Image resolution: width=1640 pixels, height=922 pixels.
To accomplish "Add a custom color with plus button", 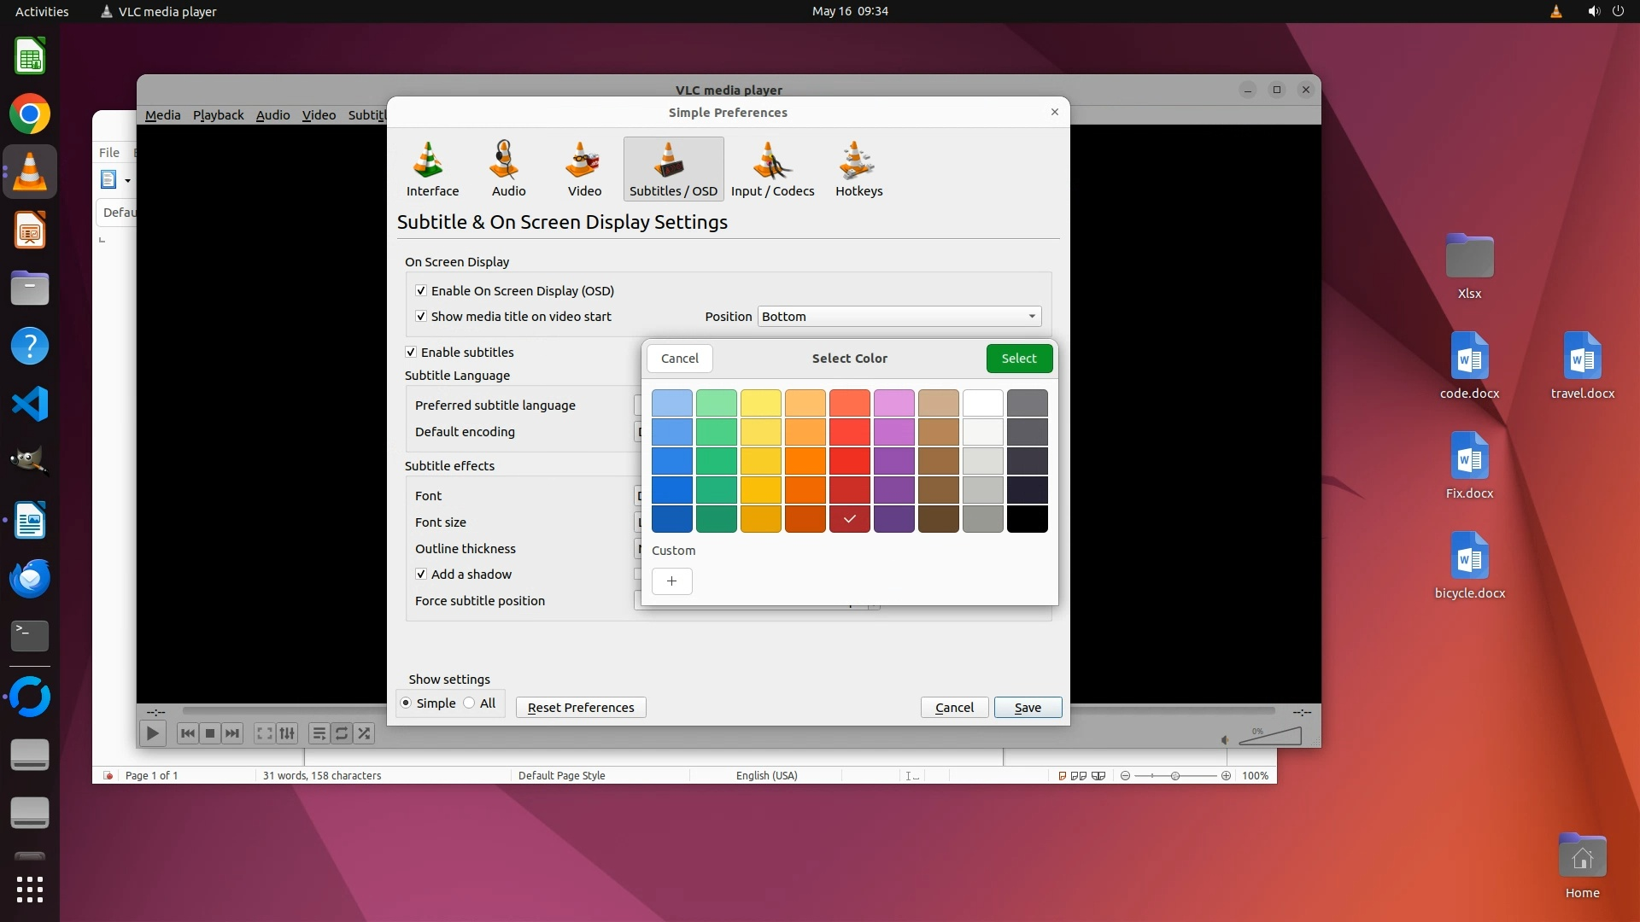I will tap(672, 581).
